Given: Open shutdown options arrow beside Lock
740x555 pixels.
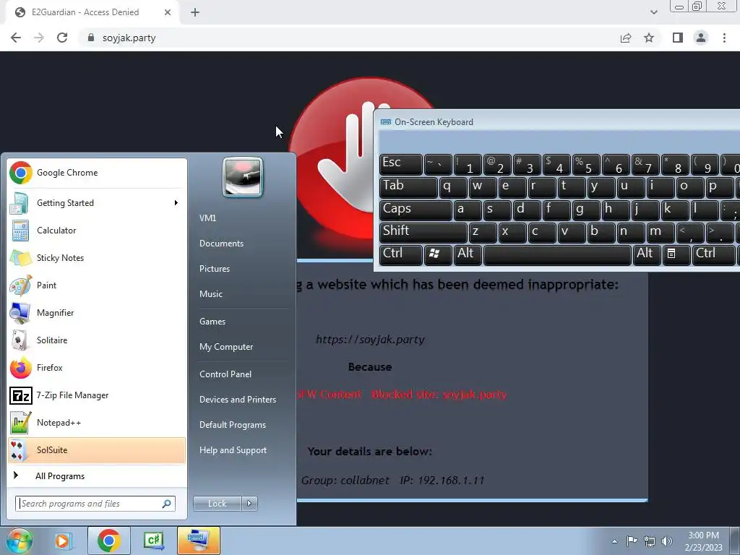Looking at the screenshot, I should [x=249, y=504].
